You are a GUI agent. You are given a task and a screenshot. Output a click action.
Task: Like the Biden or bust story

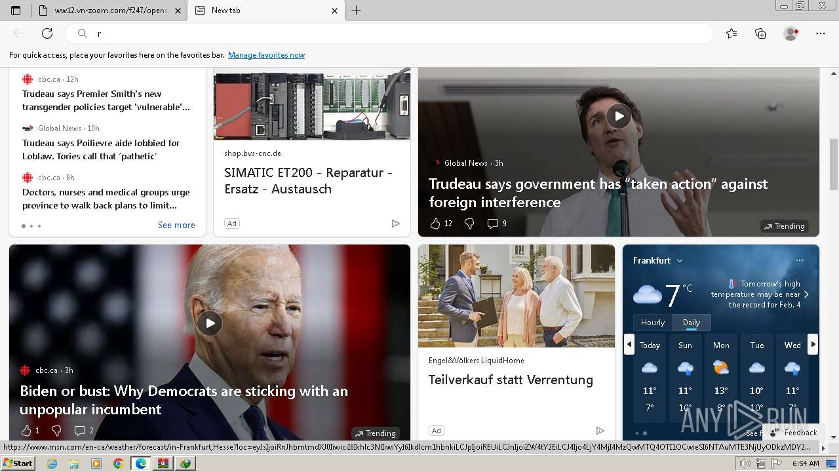point(26,431)
